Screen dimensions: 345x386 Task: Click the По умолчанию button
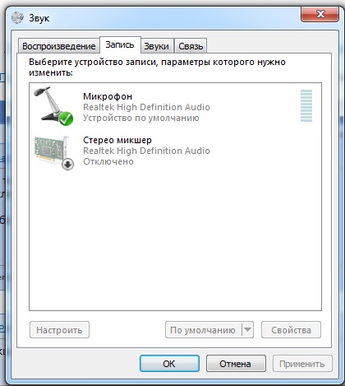pyautogui.click(x=203, y=330)
